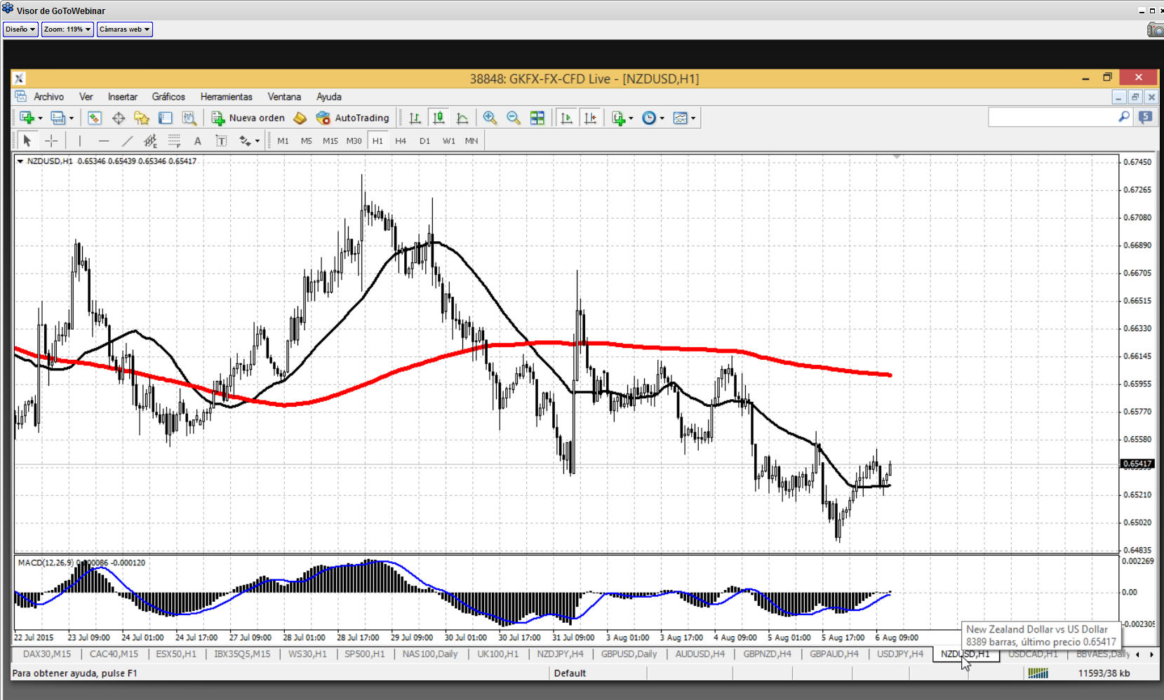Select the trendline drawing tool
This screenshot has height=700, width=1164.
127,141
